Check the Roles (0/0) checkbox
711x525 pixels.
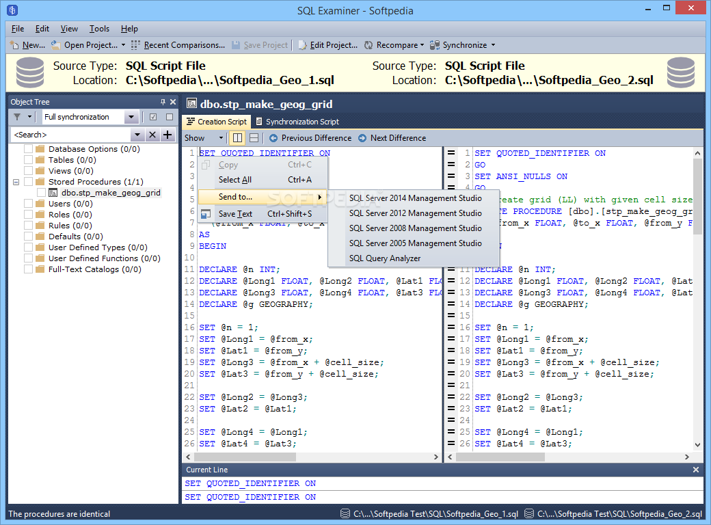pyautogui.click(x=28, y=215)
